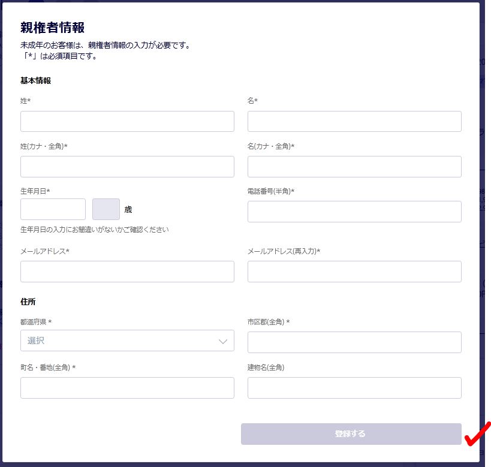Click the grey 歳 age display box
This screenshot has width=491, height=467.
click(106, 209)
